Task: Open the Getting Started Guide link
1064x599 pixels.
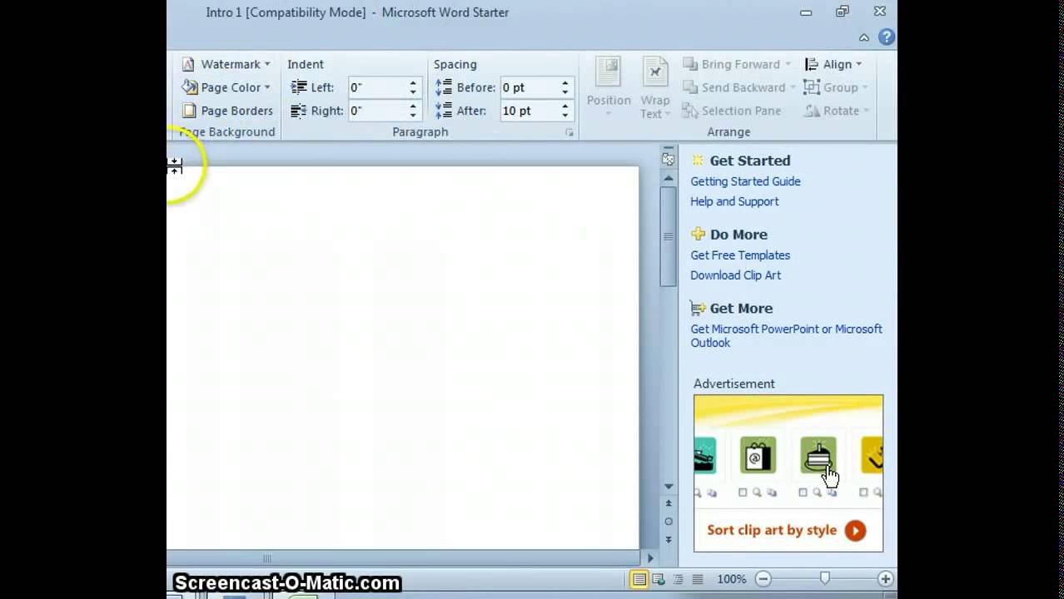Action: tap(745, 181)
